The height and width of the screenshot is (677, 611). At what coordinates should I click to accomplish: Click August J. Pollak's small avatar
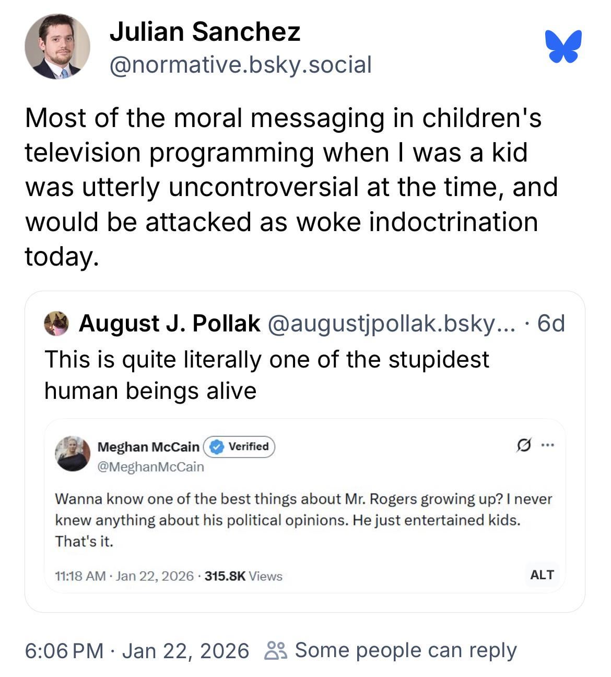pyautogui.click(x=56, y=324)
